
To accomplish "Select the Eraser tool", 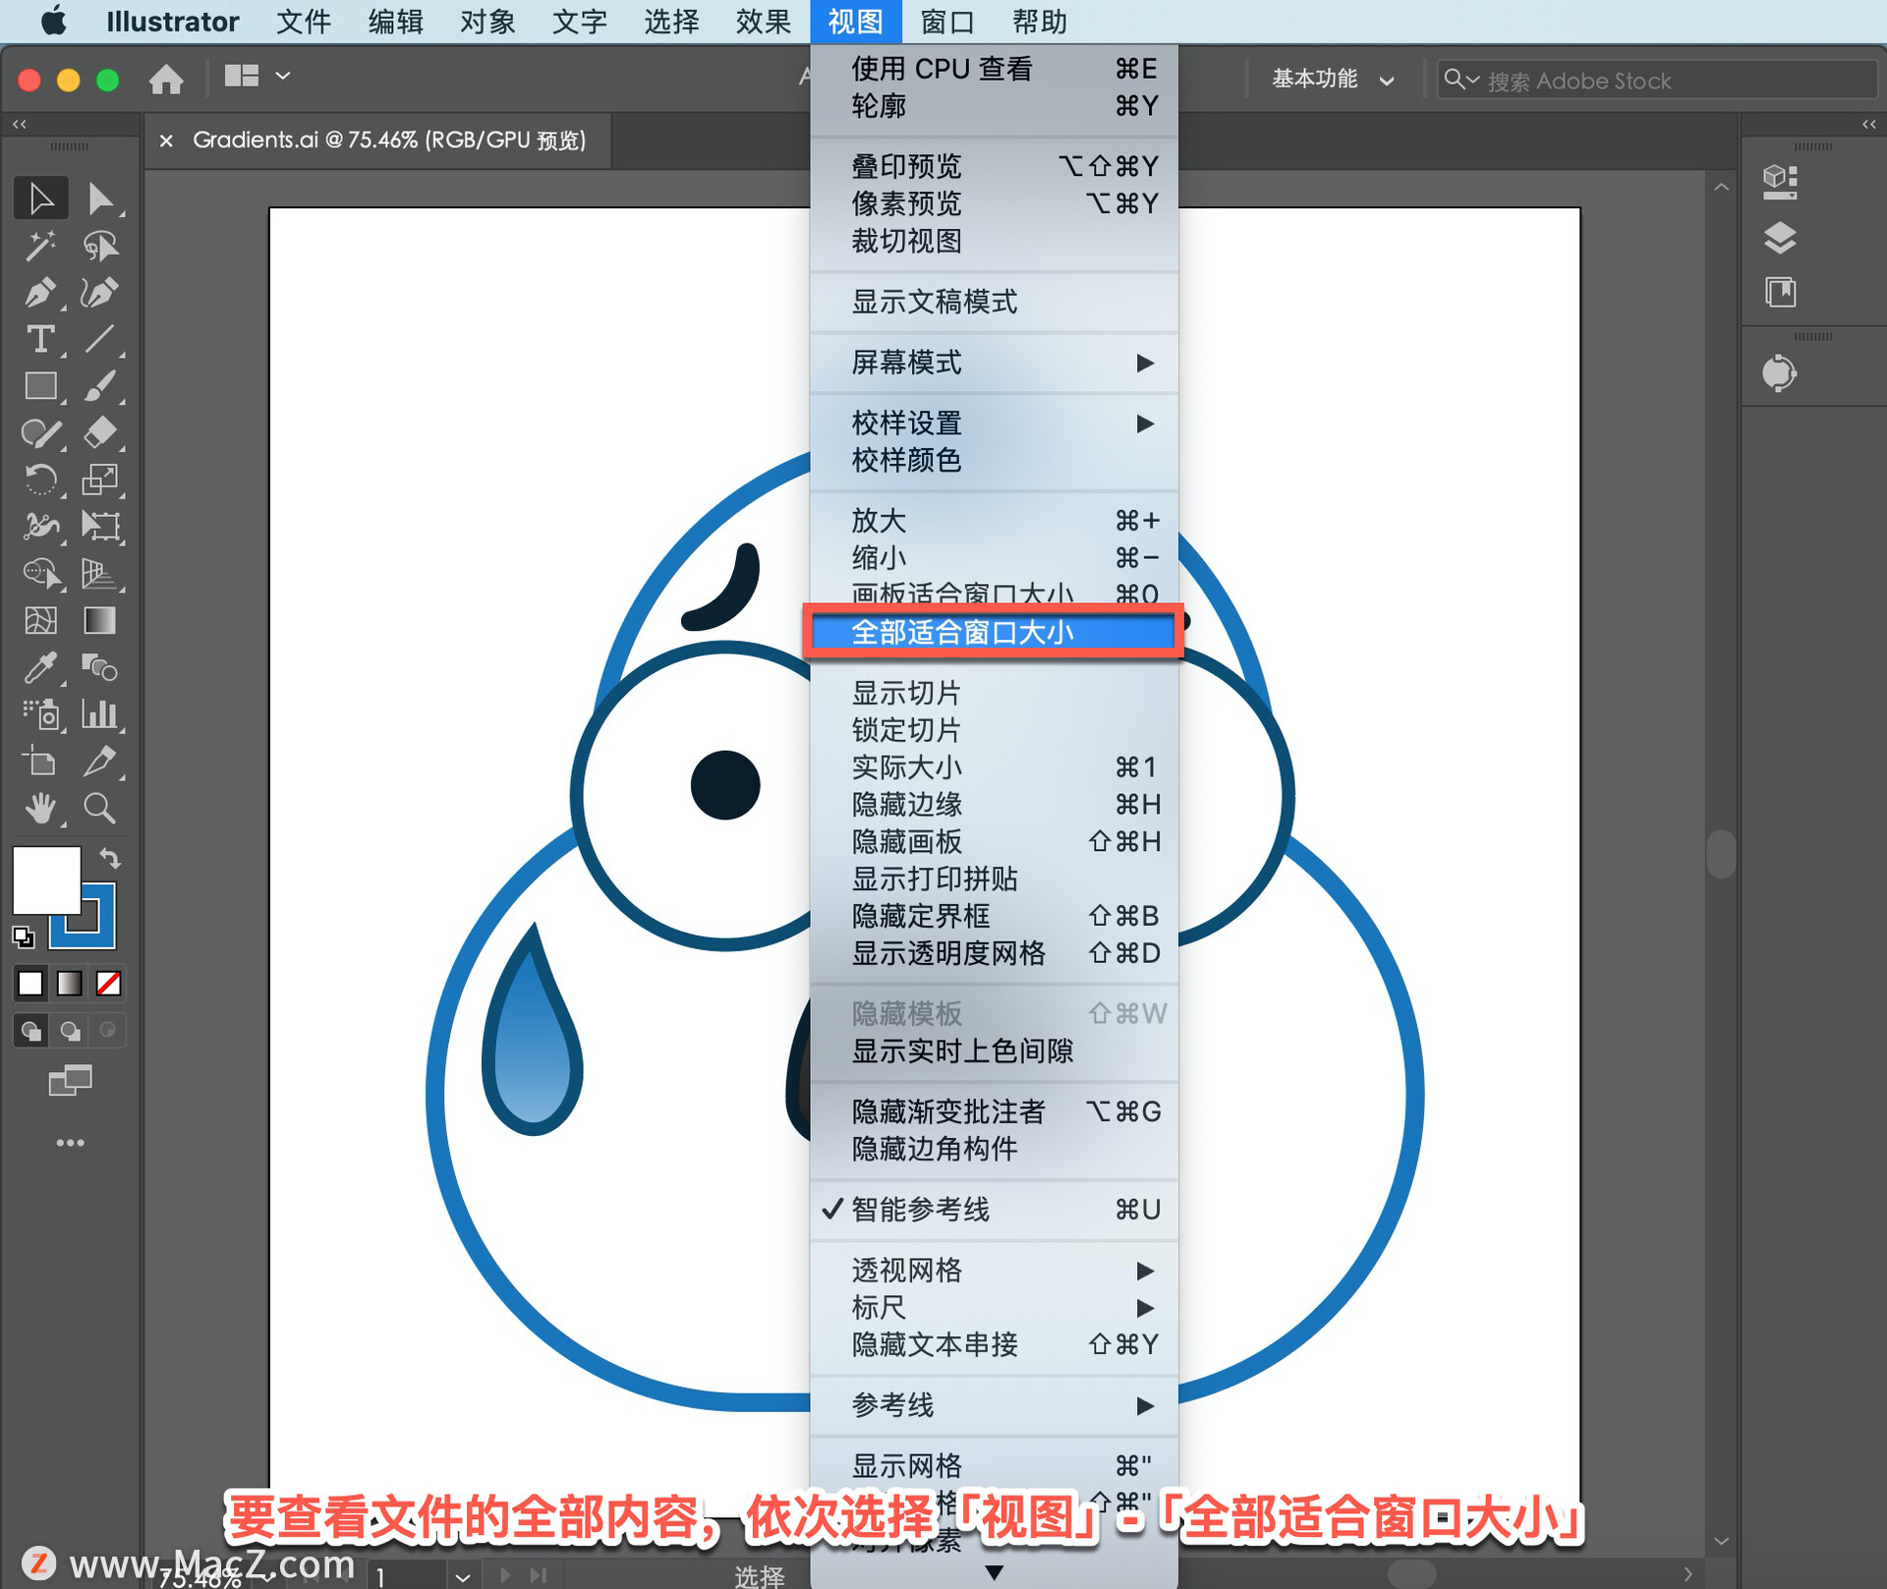I will (99, 432).
